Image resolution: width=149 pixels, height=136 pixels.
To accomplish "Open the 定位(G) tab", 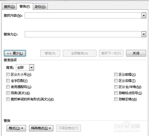I will pos(40,7).
